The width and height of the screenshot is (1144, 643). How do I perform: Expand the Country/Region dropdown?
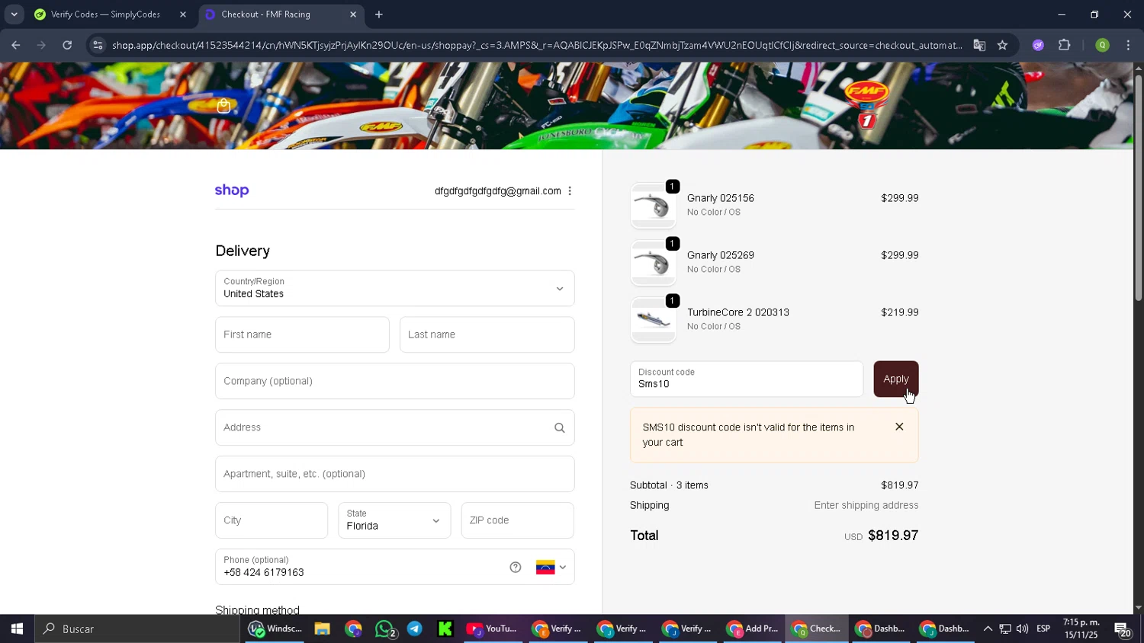coord(395,289)
